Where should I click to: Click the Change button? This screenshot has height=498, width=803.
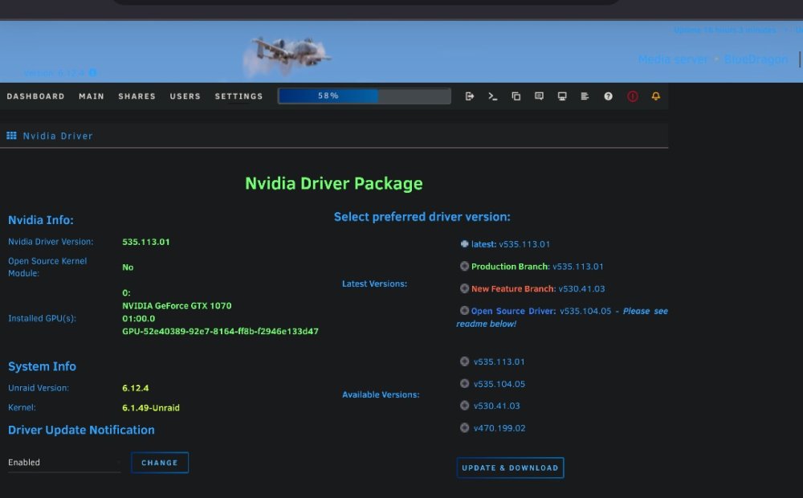pyautogui.click(x=160, y=463)
